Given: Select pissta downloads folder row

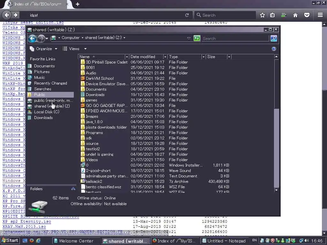Looking at the screenshot, I should (155, 127).
